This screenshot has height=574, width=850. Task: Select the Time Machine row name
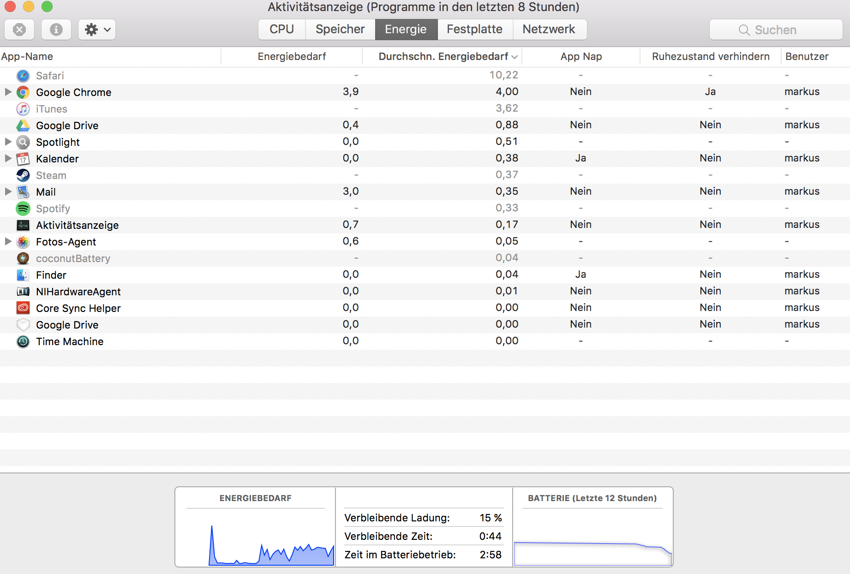pos(70,341)
